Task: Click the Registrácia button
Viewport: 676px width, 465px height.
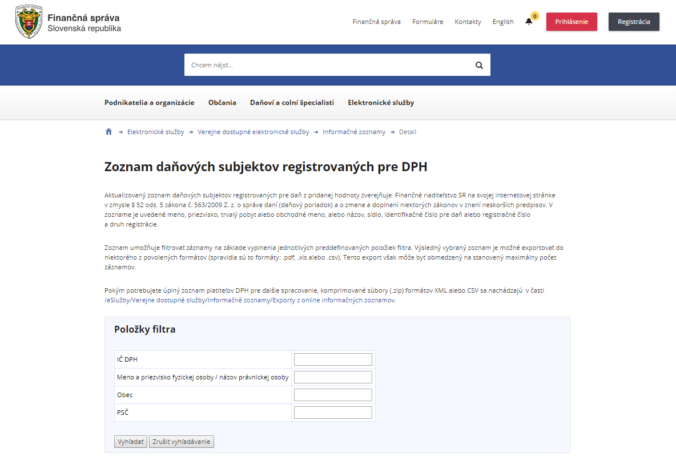Action: pos(634,22)
